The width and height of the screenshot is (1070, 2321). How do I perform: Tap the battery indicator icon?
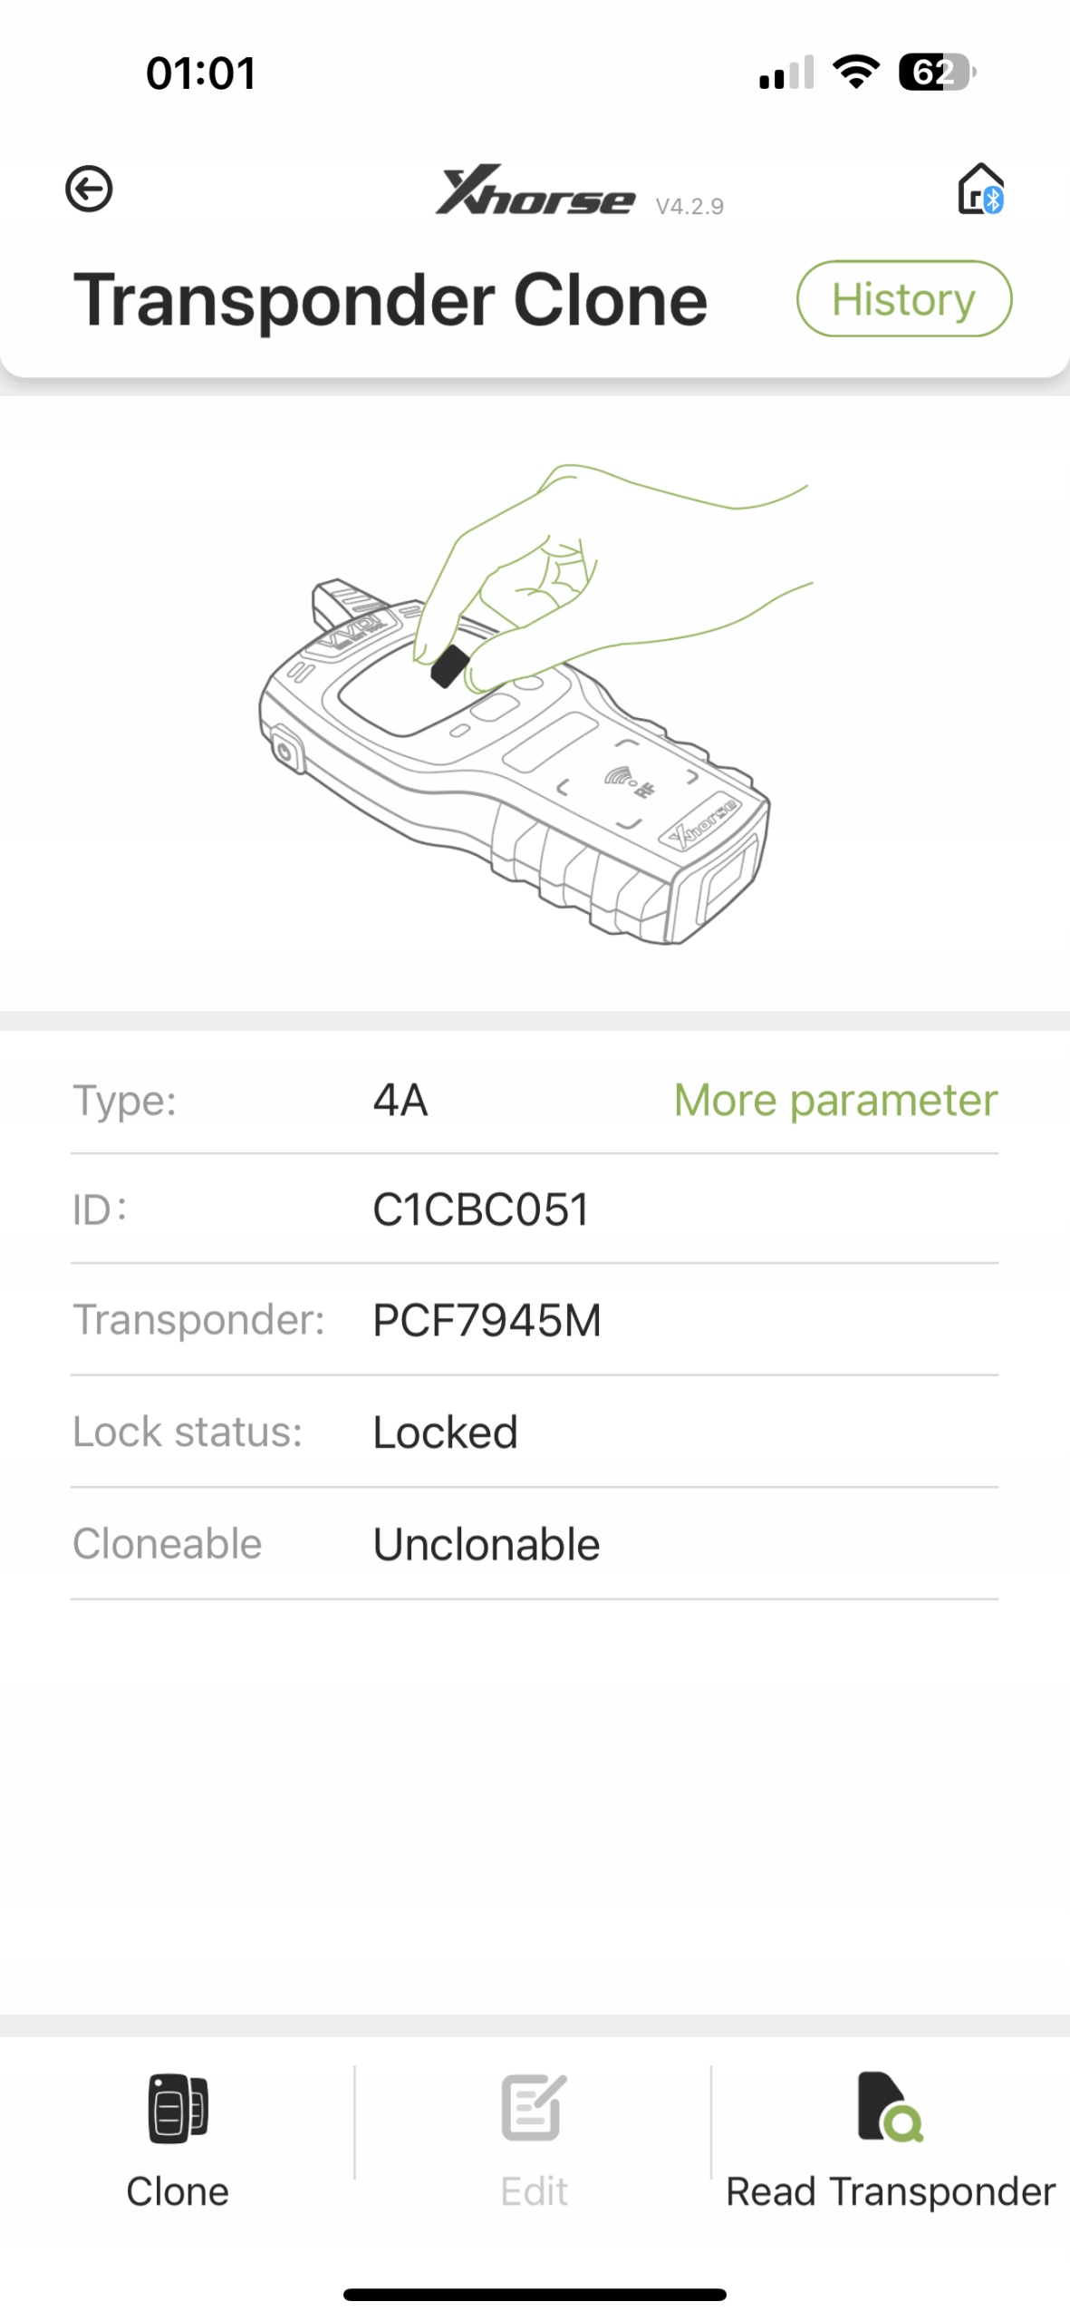pyautogui.click(x=936, y=73)
